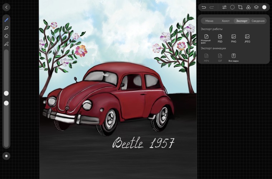Screen dimensions: 272x179
Task: Open the white color swatch
Action: 264,7
